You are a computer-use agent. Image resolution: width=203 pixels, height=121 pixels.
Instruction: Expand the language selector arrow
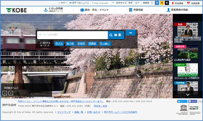point(113,3)
